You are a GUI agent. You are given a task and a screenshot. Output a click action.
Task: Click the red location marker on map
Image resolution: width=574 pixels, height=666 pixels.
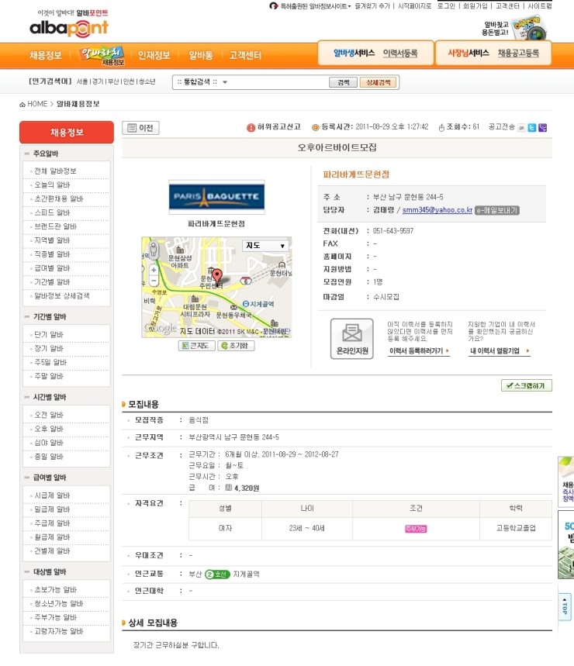tap(216, 277)
